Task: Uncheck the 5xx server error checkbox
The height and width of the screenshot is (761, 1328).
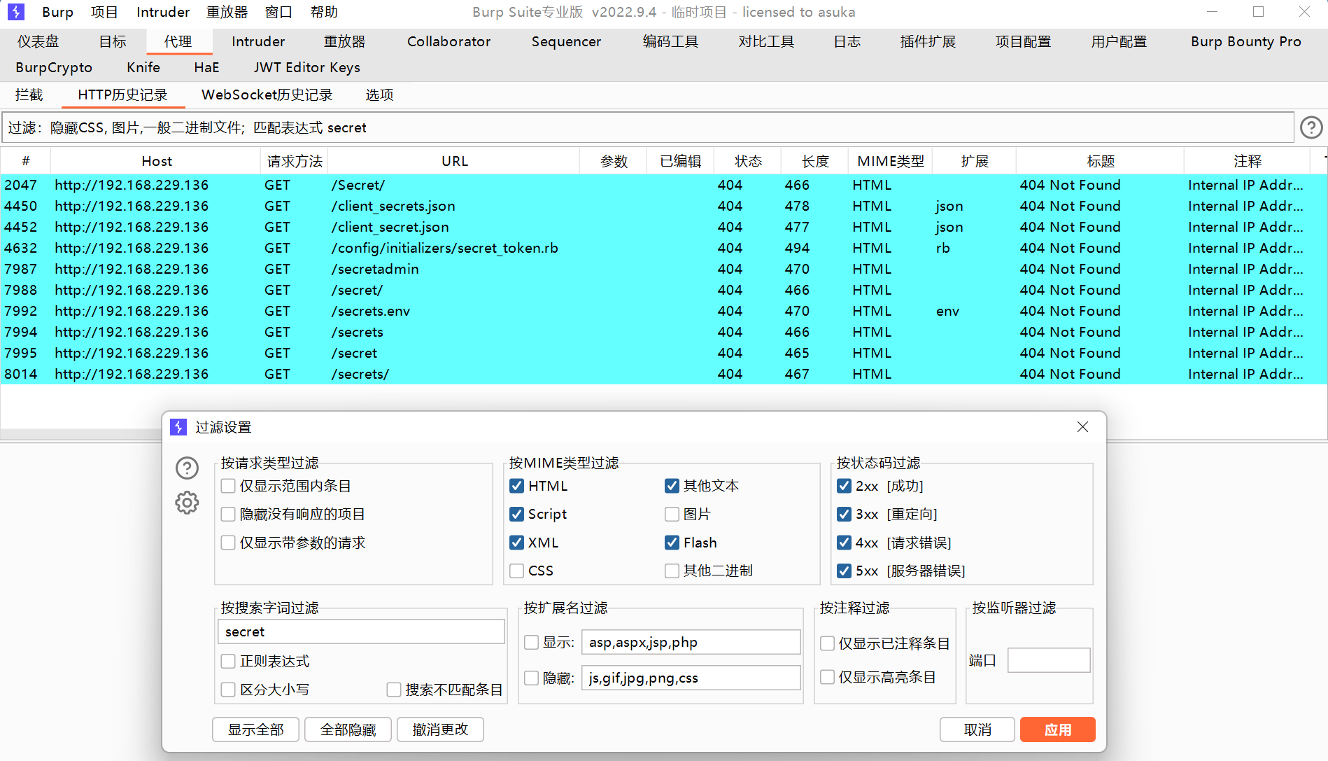Action: tap(845, 571)
